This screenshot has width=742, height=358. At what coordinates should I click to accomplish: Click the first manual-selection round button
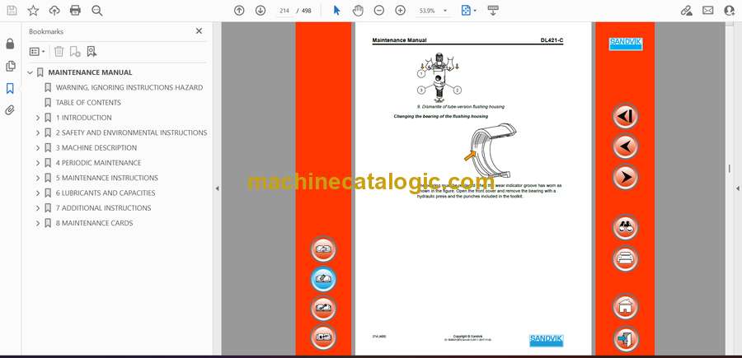(324, 249)
